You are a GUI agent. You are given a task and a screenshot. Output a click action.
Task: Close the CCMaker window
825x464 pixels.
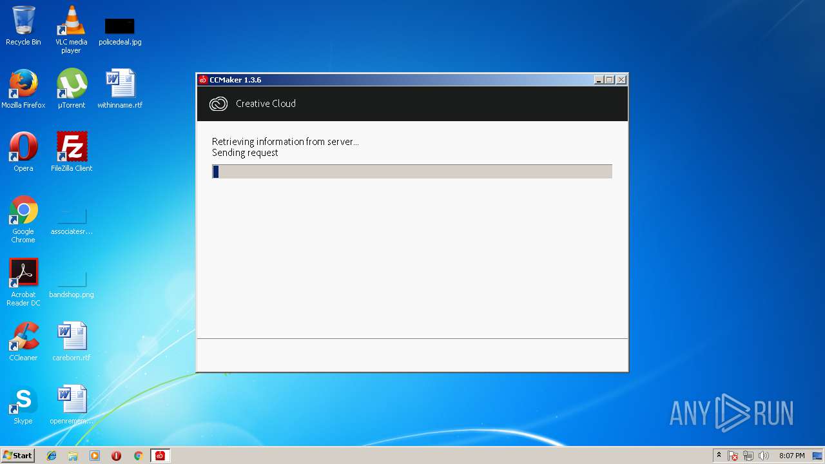click(x=621, y=80)
